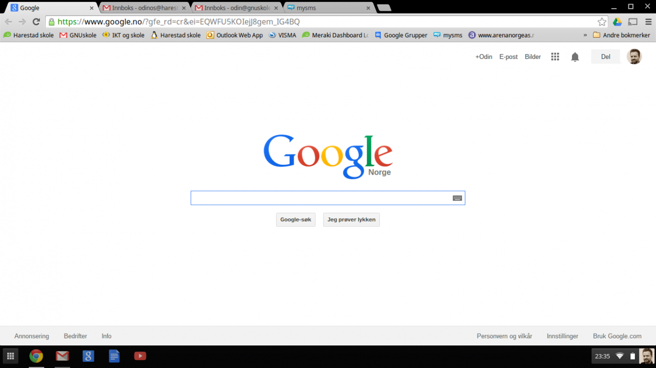
Task: Open the Bilder link
Action: point(533,57)
